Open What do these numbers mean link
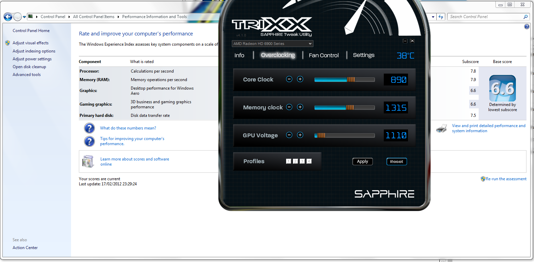The image size is (534, 262). 128,128
